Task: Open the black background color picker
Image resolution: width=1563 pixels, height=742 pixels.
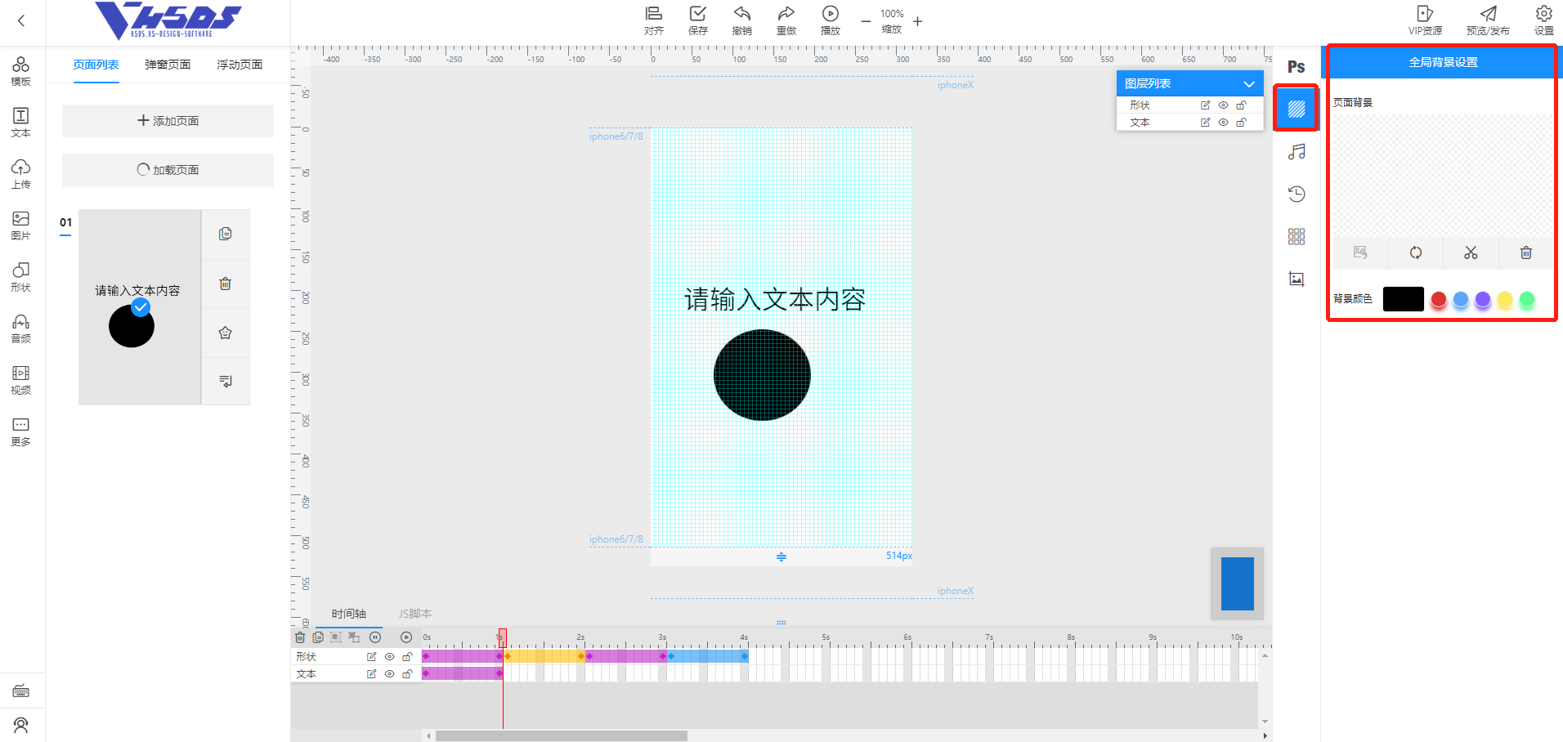Action: click(x=1404, y=299)
